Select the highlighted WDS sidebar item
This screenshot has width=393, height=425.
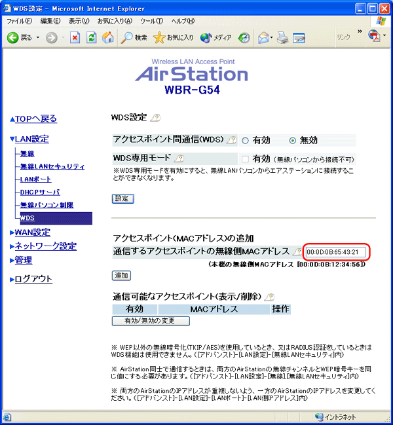(56, 218)
